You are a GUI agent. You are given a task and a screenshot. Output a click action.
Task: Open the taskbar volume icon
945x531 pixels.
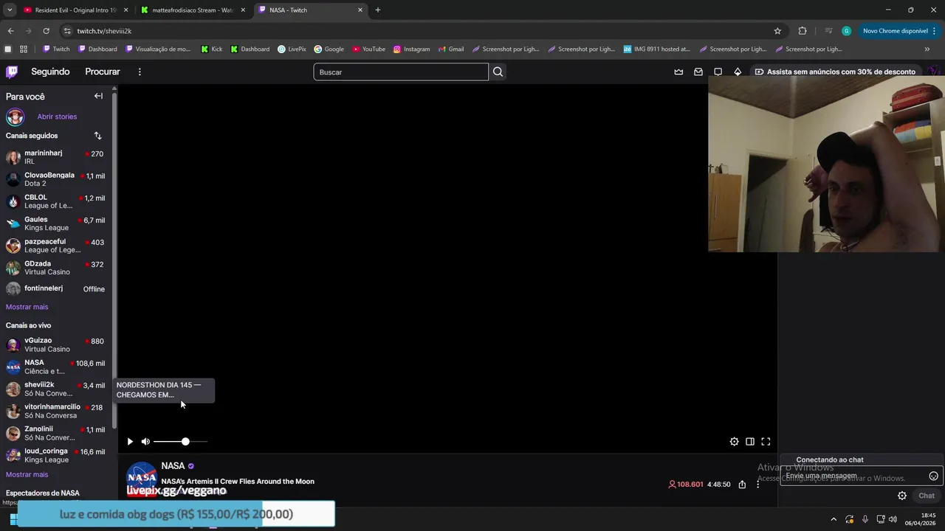pyautogui.click(x=893, y=519)
